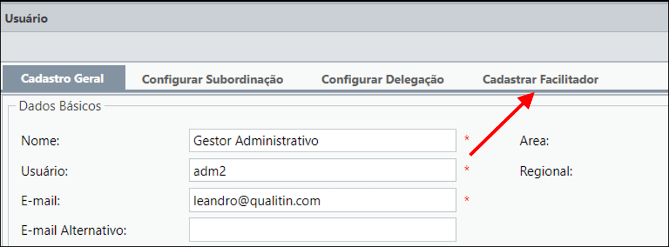This screenshot has height=247, width=669.
Task: Click the Dados Básicos group legend
Action: coord(60,106)
